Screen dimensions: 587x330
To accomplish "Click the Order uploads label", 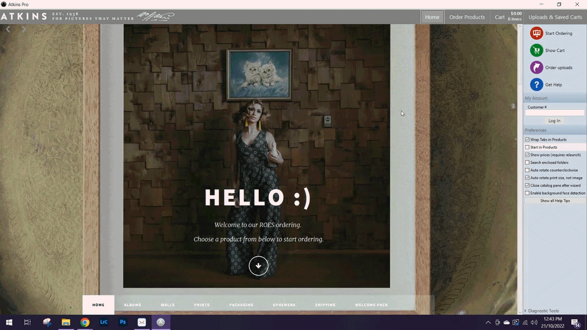I will coord(559,67).
